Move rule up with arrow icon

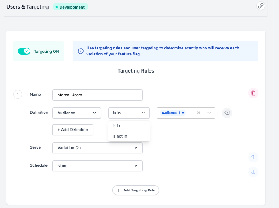point(253,157)
